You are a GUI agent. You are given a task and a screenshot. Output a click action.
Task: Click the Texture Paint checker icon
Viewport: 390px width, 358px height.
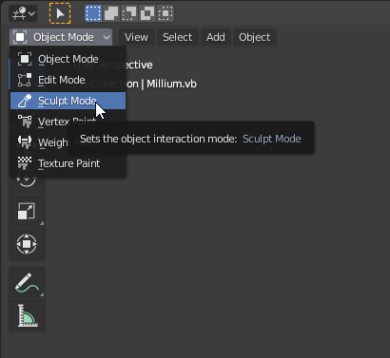point(25,163)
